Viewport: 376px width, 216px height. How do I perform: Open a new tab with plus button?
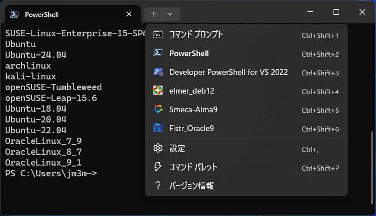[153, 14]
